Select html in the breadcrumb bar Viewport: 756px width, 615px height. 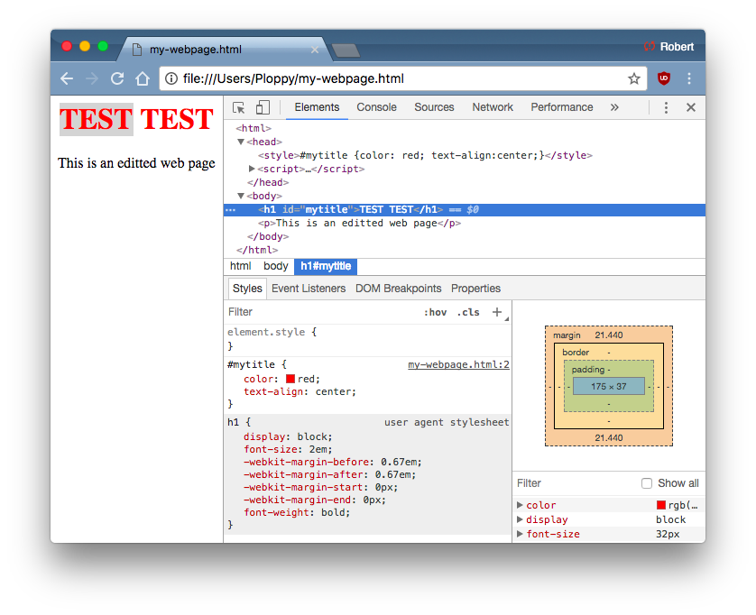pos(241,266)
